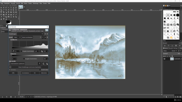The width and height of the screenshot is (182, 102).
Task: Enable Eingabe beschränken checkbox
Action: tap(22, 51)
